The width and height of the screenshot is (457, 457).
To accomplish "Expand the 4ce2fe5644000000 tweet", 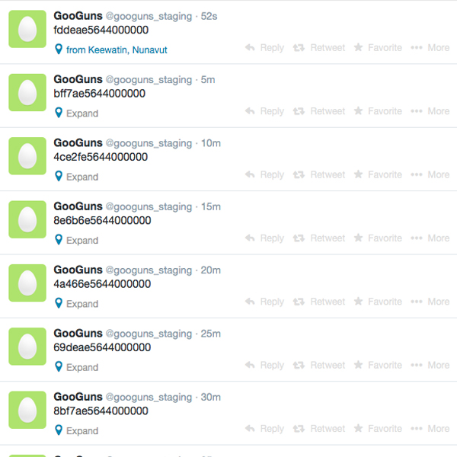I will tap(82, 177).
